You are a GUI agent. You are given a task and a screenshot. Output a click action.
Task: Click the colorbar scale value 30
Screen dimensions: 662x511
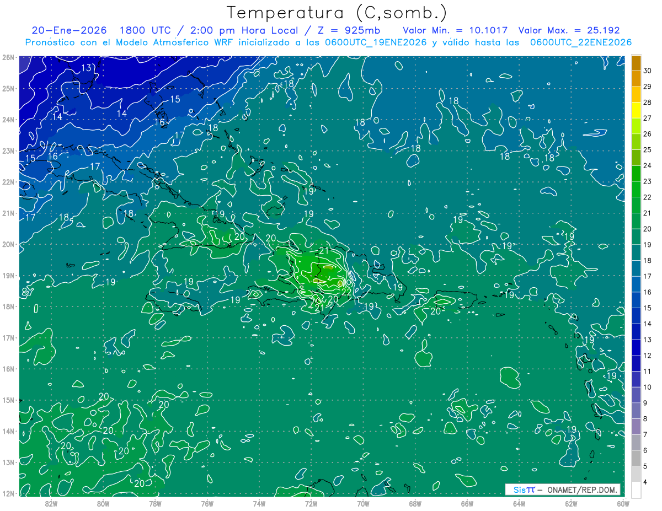pyautogui.click(x=647, y=70)
